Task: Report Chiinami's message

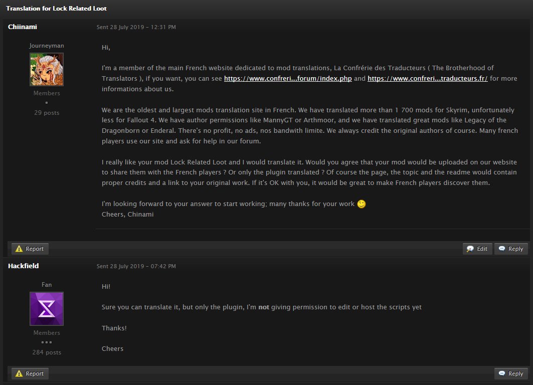Action: click(30, 249)
